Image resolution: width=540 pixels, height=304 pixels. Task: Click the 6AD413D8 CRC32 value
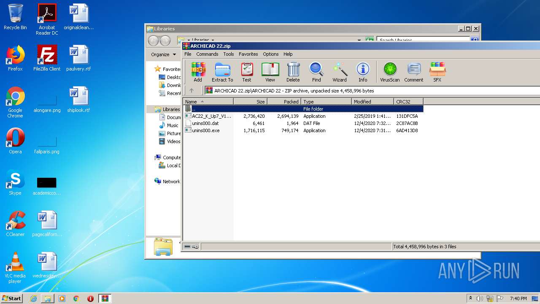point(407,130)
